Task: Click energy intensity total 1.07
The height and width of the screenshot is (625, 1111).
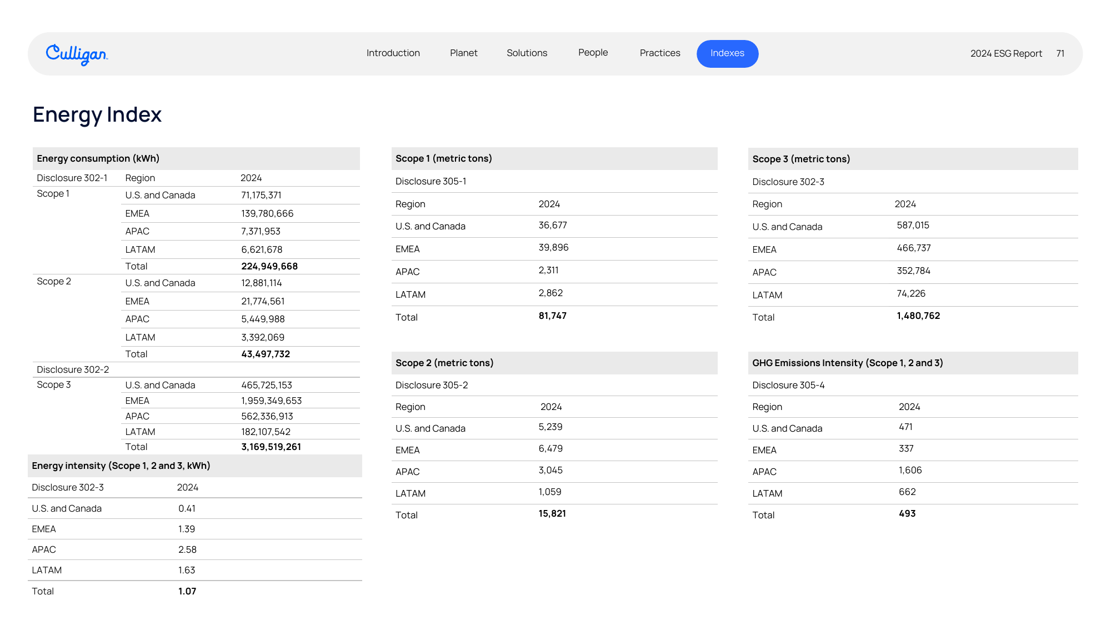Action: 187,592
